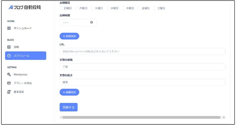The image size is (236, 125).
Task: Expand the 文章の長さ selector
Action: 142,82
